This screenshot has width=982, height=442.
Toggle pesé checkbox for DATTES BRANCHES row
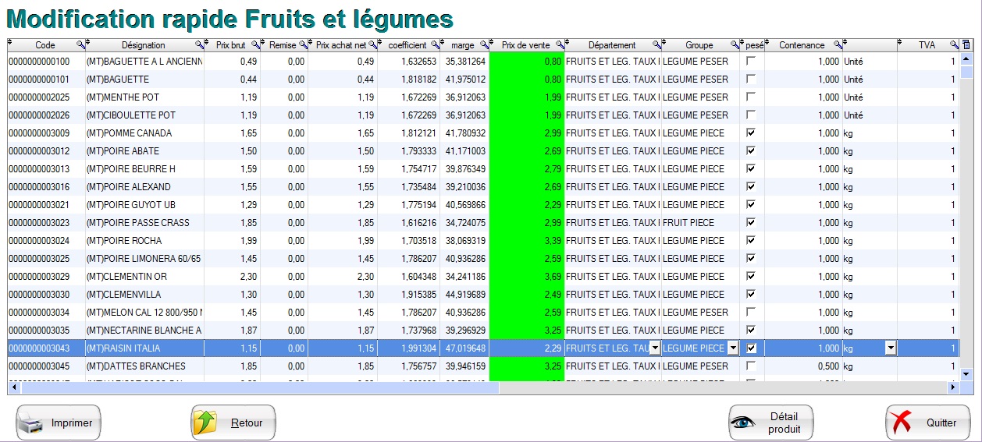click(x=751, y=366)
